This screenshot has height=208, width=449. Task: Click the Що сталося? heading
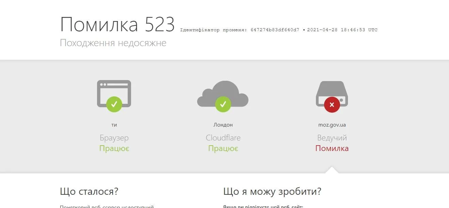(x=89, y=192)
